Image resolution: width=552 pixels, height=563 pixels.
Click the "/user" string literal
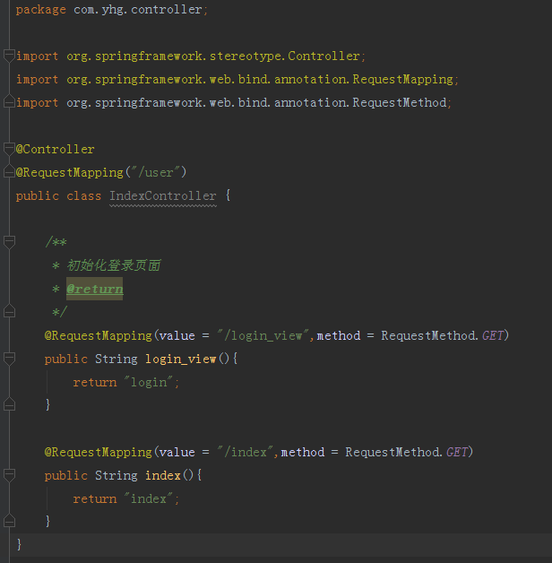pos(156,172)
